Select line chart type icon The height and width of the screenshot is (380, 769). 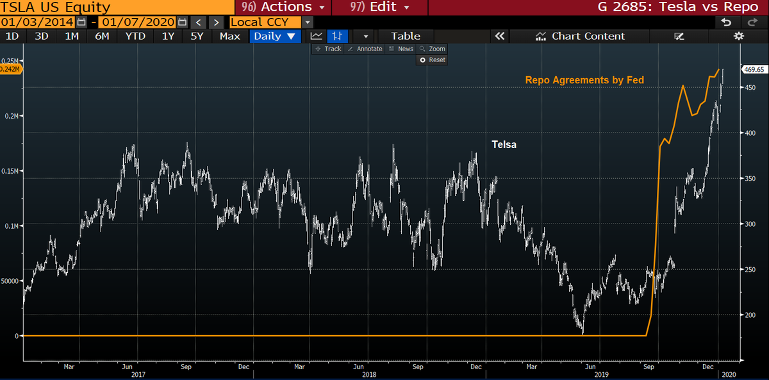[316, 37]
